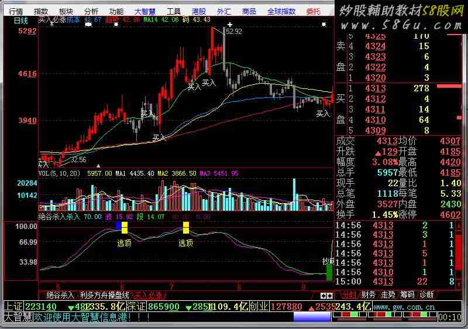Click the 外盘 value 3527

coord(387,204)
